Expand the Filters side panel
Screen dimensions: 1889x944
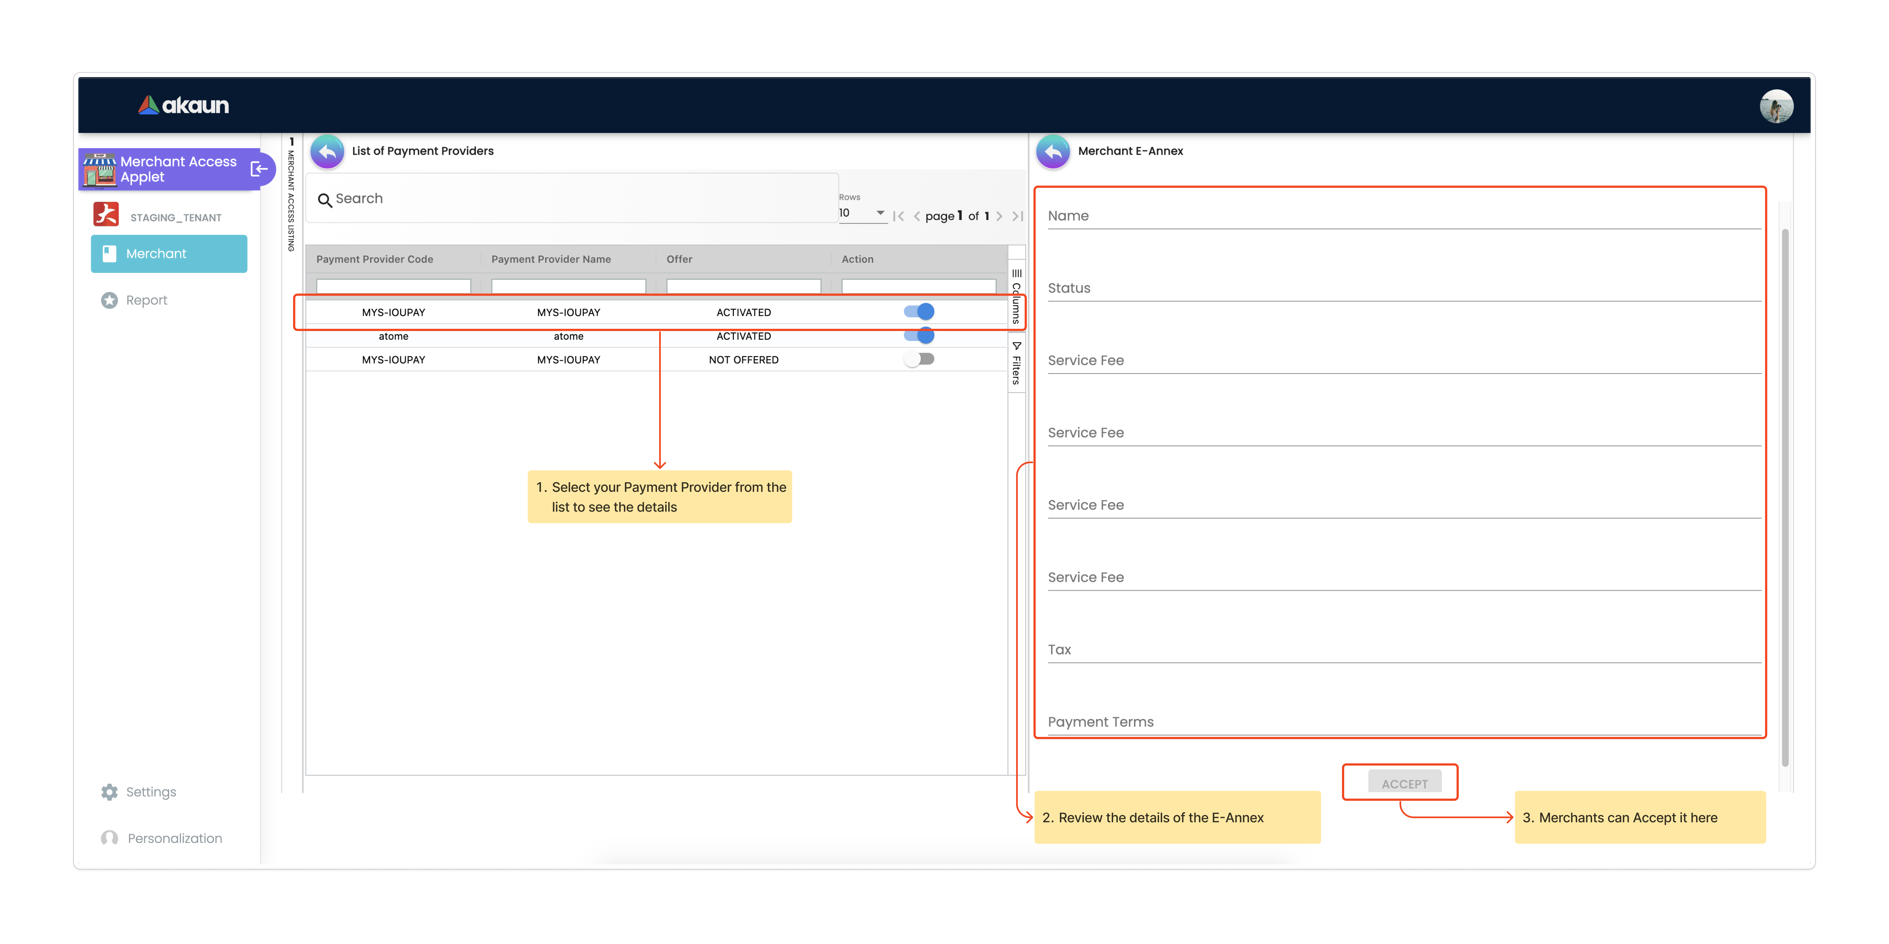1016,363
